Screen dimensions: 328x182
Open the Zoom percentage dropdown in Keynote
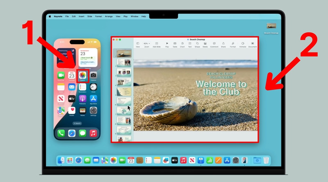(147, 45)
